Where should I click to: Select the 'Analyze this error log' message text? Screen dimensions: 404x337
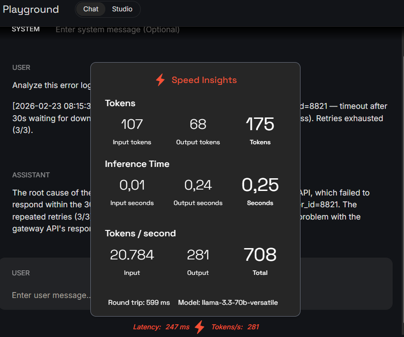tap(52, 85)
